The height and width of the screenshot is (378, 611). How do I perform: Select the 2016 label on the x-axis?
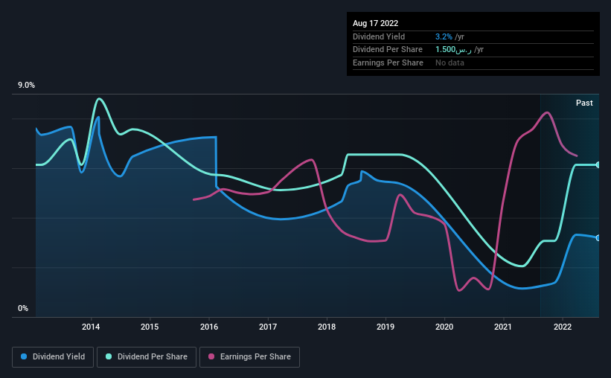tap(209, 327)
